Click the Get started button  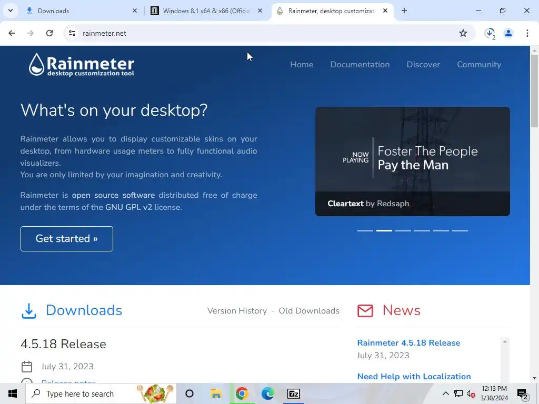(x=67, y=239)
